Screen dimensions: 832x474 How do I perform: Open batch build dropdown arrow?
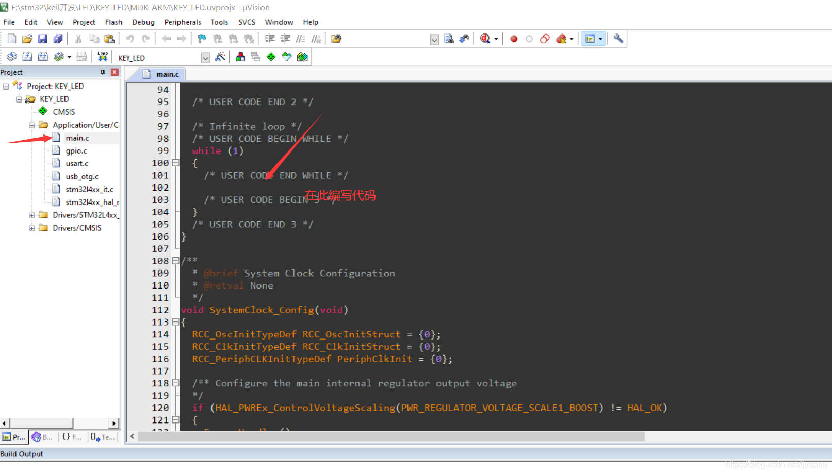pos(69,57)
